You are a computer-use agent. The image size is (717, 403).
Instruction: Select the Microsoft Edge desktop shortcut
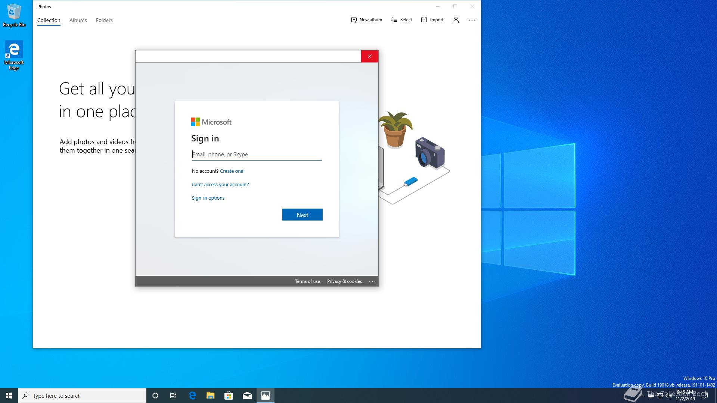14,56
